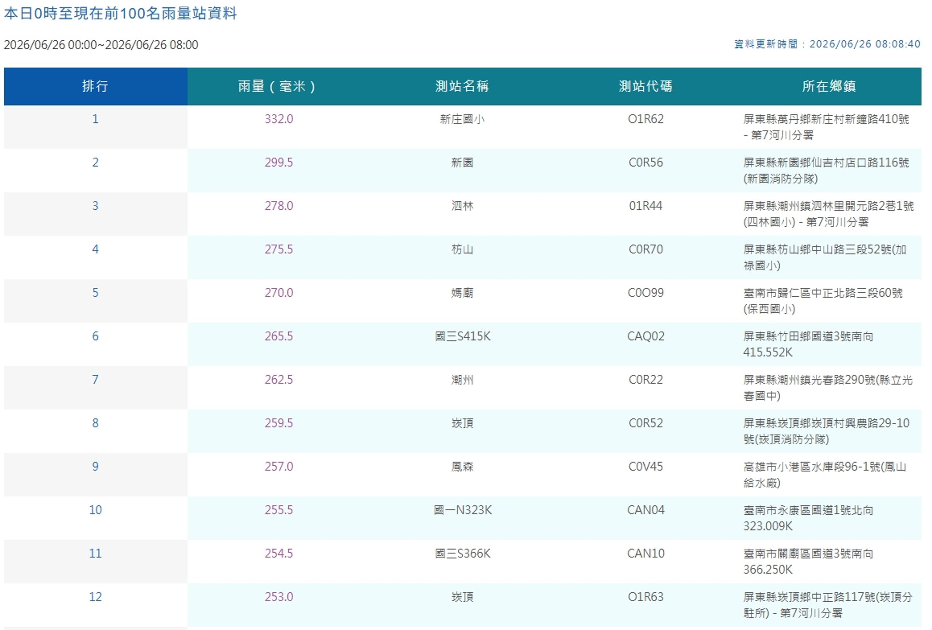Click the date range 2026/06/26 00:00~2026/06/26 08:00
Image resolution: width=932 pixels, height=630 pixels.
click(101, 45)
